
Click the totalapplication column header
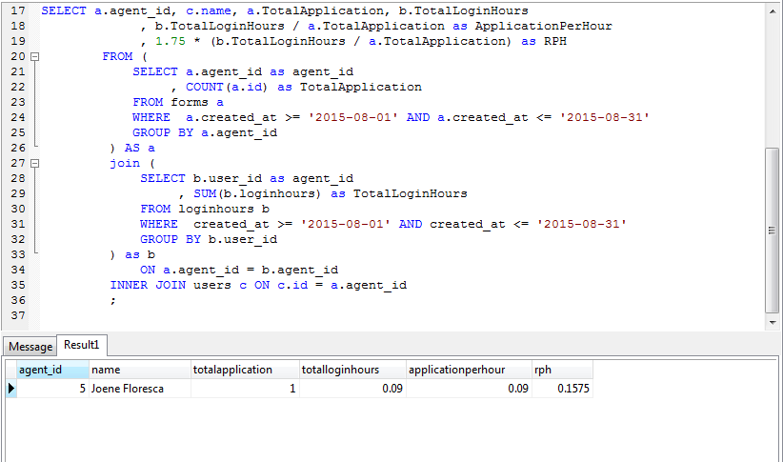pyautogui.click(x=243, y=370)
